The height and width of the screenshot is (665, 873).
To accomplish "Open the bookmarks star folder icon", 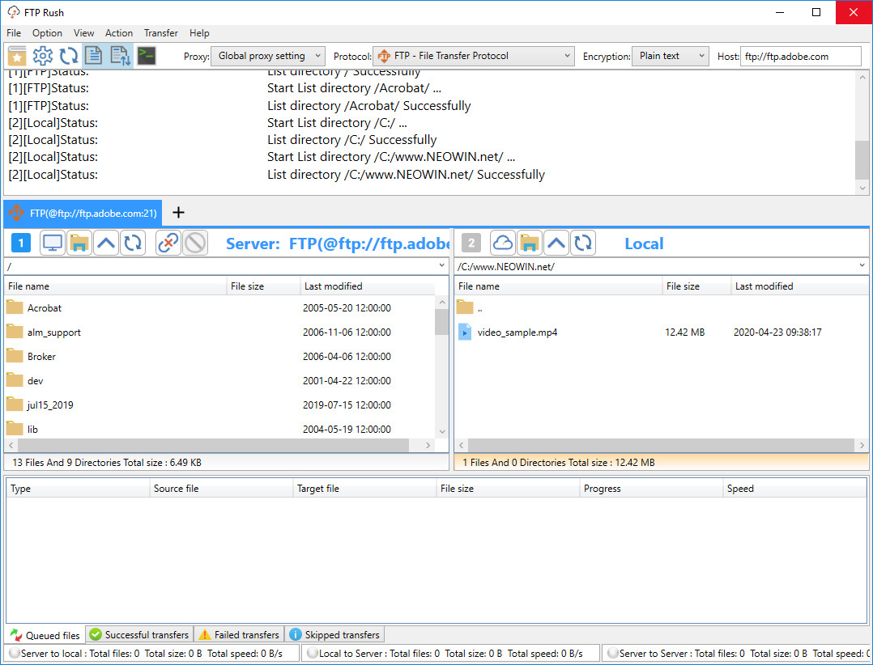I will pyautogui.click(x=17, y=56).
